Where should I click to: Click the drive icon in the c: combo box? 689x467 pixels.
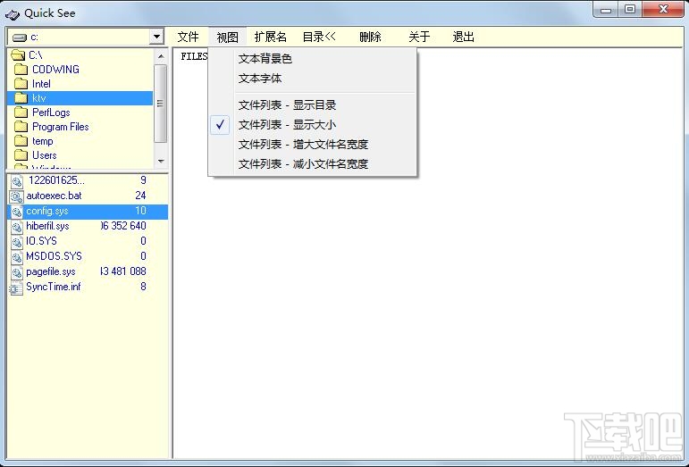click(x=20, y=38)
